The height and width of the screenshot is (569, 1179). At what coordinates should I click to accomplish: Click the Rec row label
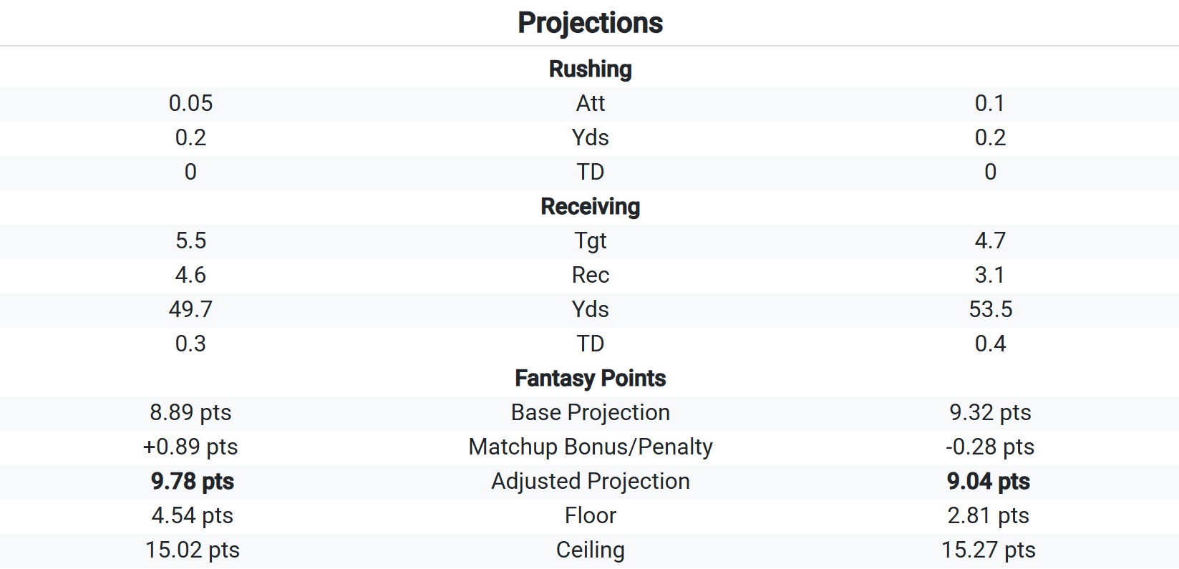(590, 275)
